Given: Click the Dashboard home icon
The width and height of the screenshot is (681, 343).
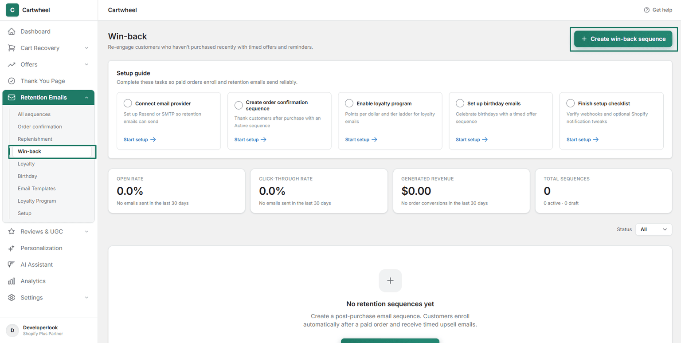Looking at the screenshot, I should [12, 32].
